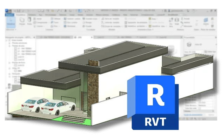Select the Shaft opening tool
The width and height of the screenshot is (222, 137).
[x=177, y=21]
